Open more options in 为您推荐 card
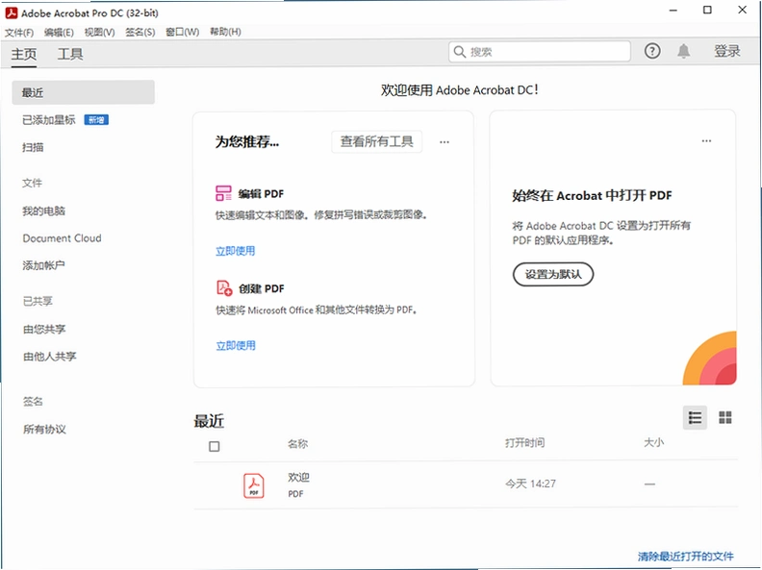 coord(444,142)
